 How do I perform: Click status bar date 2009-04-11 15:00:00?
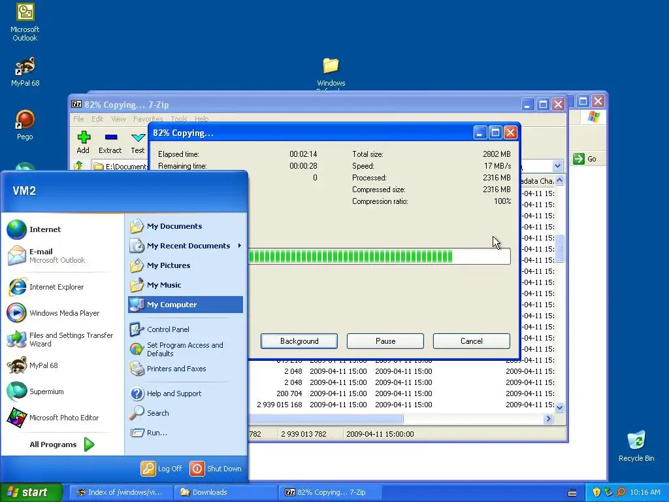380,434
